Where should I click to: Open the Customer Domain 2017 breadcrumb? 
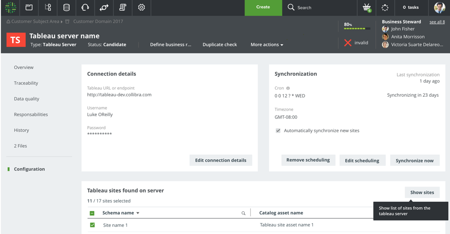tap(98, 22)
